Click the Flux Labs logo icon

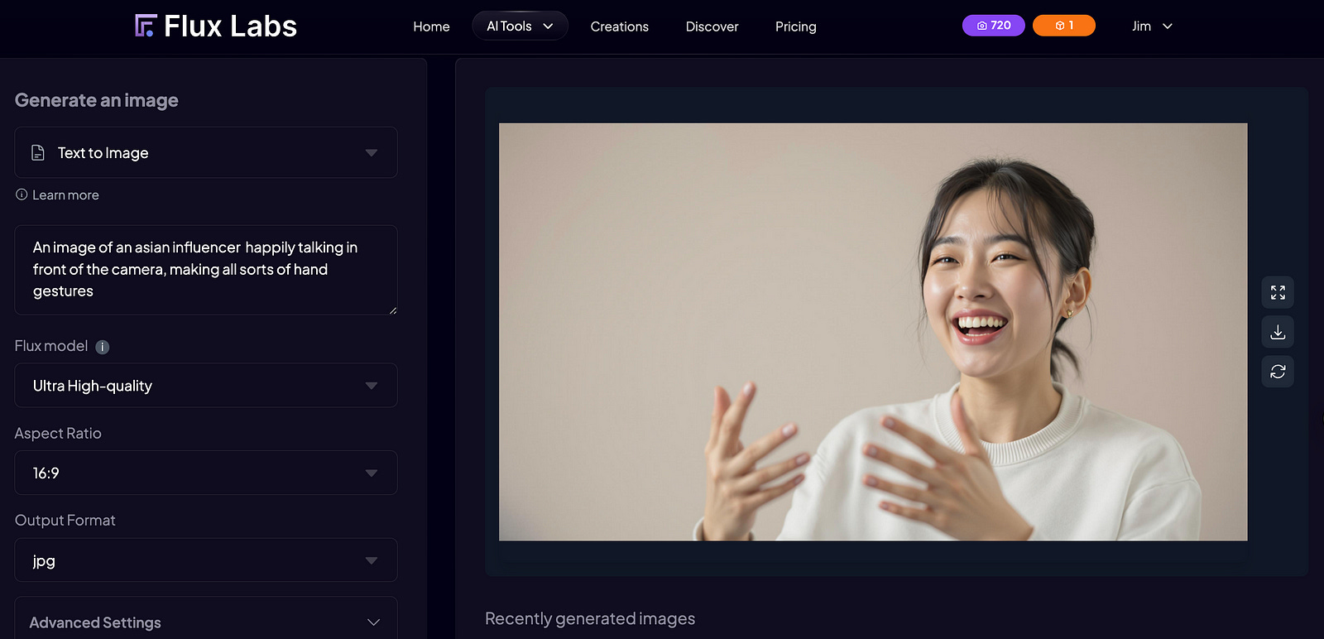click(146, 26)
